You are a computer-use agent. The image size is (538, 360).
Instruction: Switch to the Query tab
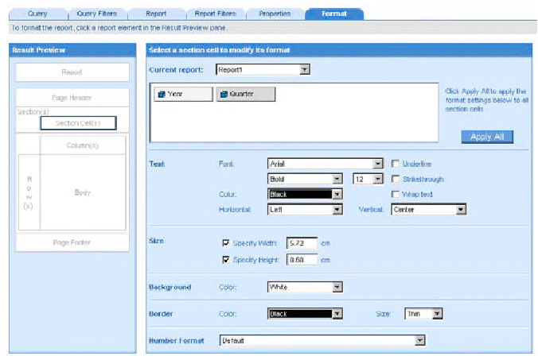click(37, 14)
